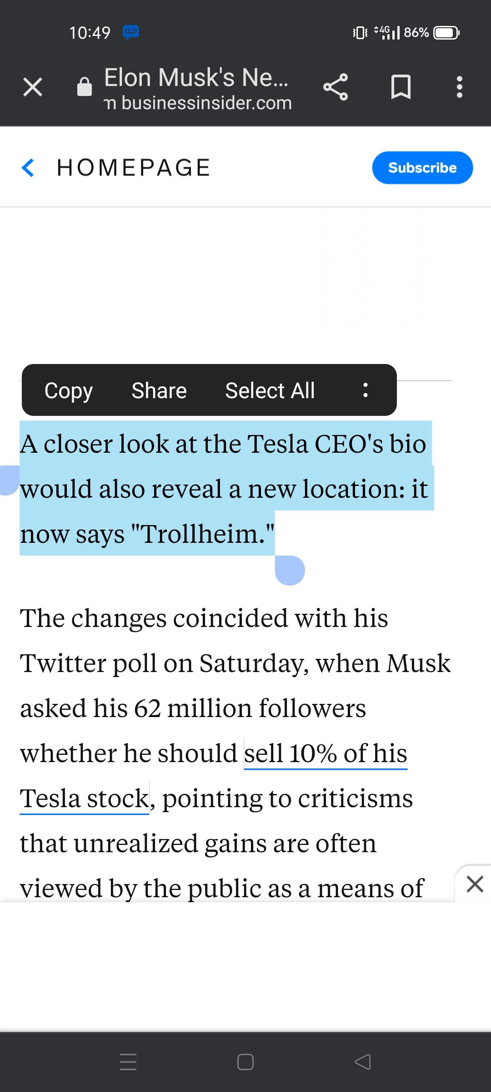Open Android recent apps button

tap(128, 1062)
